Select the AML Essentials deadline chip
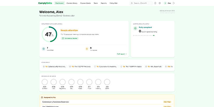 pos(153,67)
